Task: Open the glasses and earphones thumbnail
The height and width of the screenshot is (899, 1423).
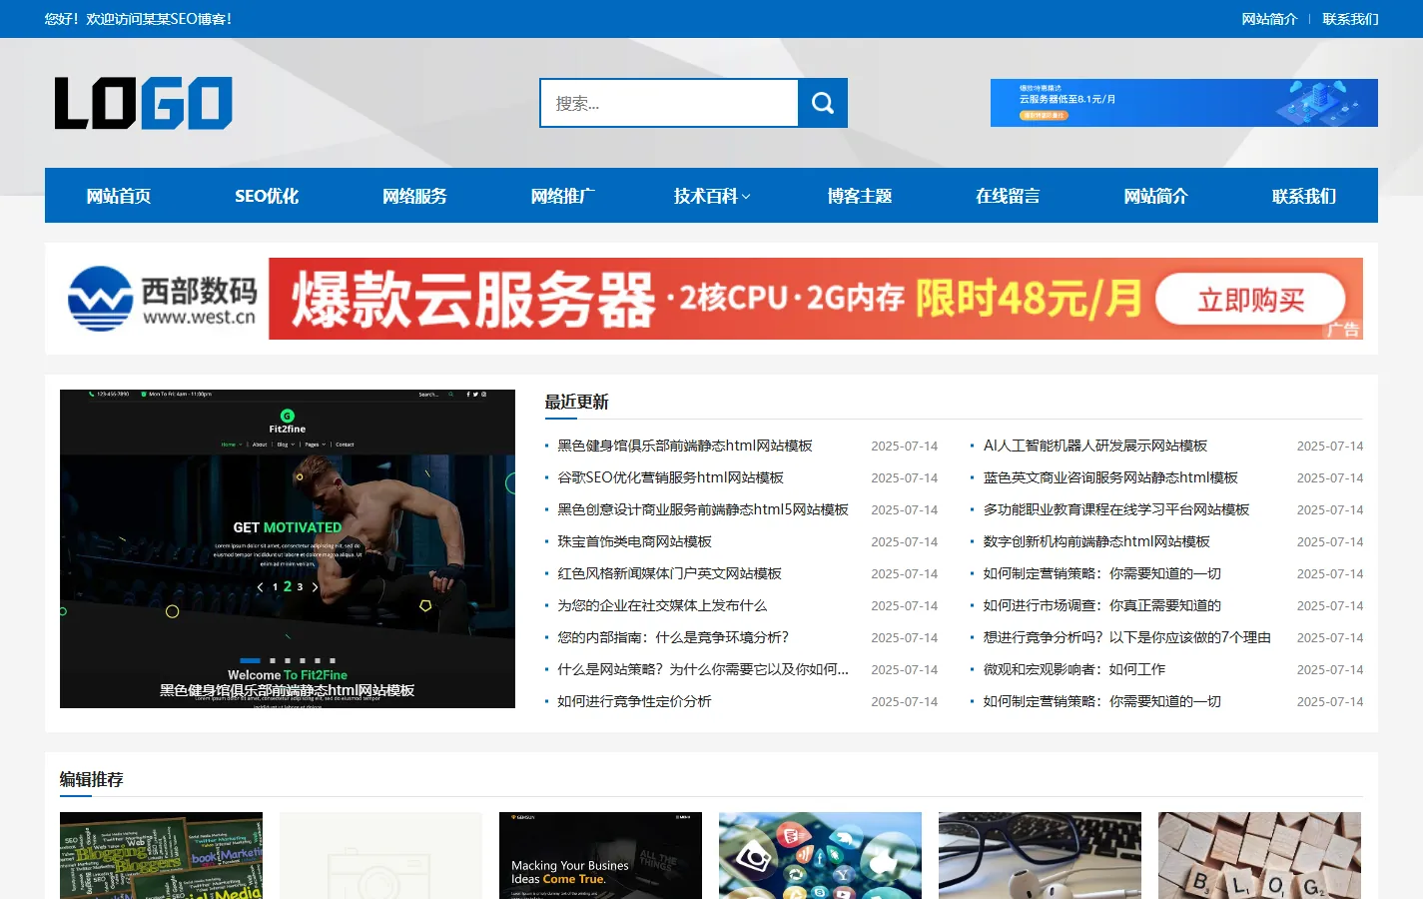Action: click(x=1040, y=855)
